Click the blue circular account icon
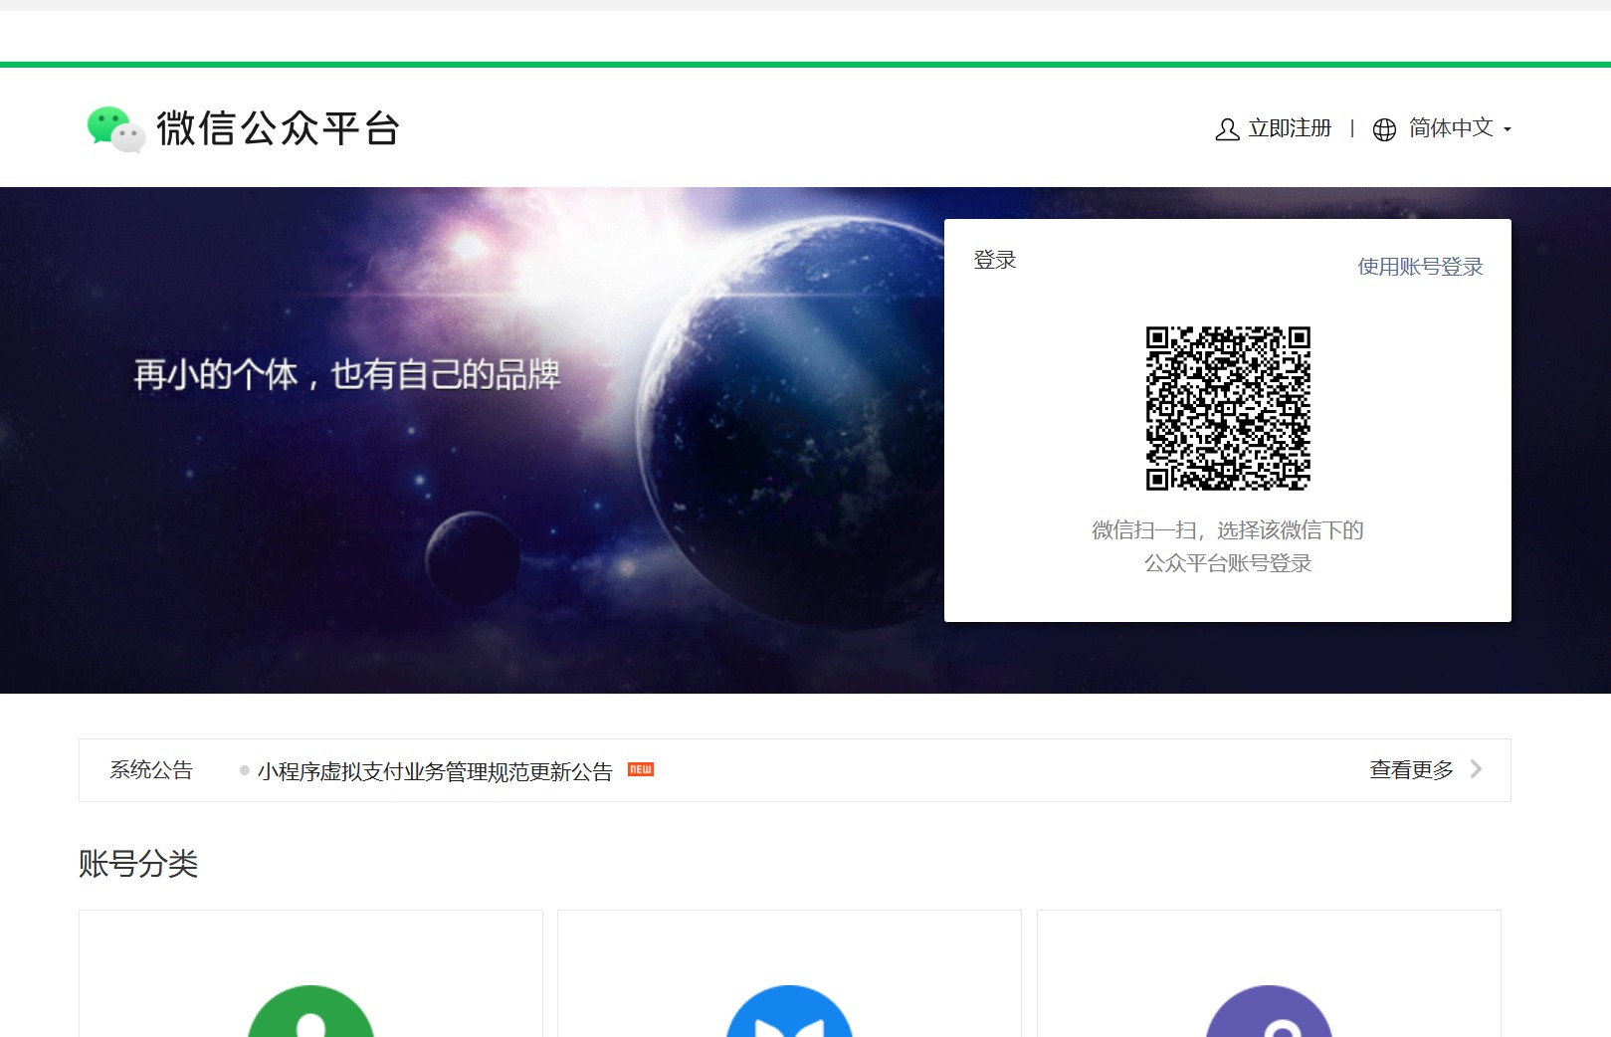1611x1037 pixels. pos(789,1015)
